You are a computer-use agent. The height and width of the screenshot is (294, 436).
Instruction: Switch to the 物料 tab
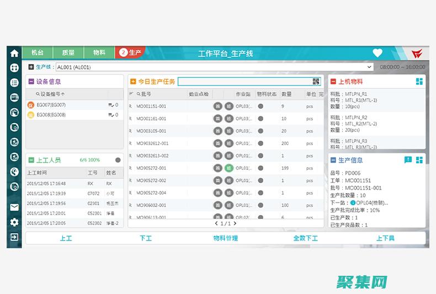[99, 53]
